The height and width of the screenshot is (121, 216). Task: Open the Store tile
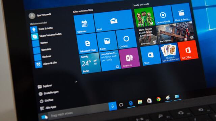point(151,55)
